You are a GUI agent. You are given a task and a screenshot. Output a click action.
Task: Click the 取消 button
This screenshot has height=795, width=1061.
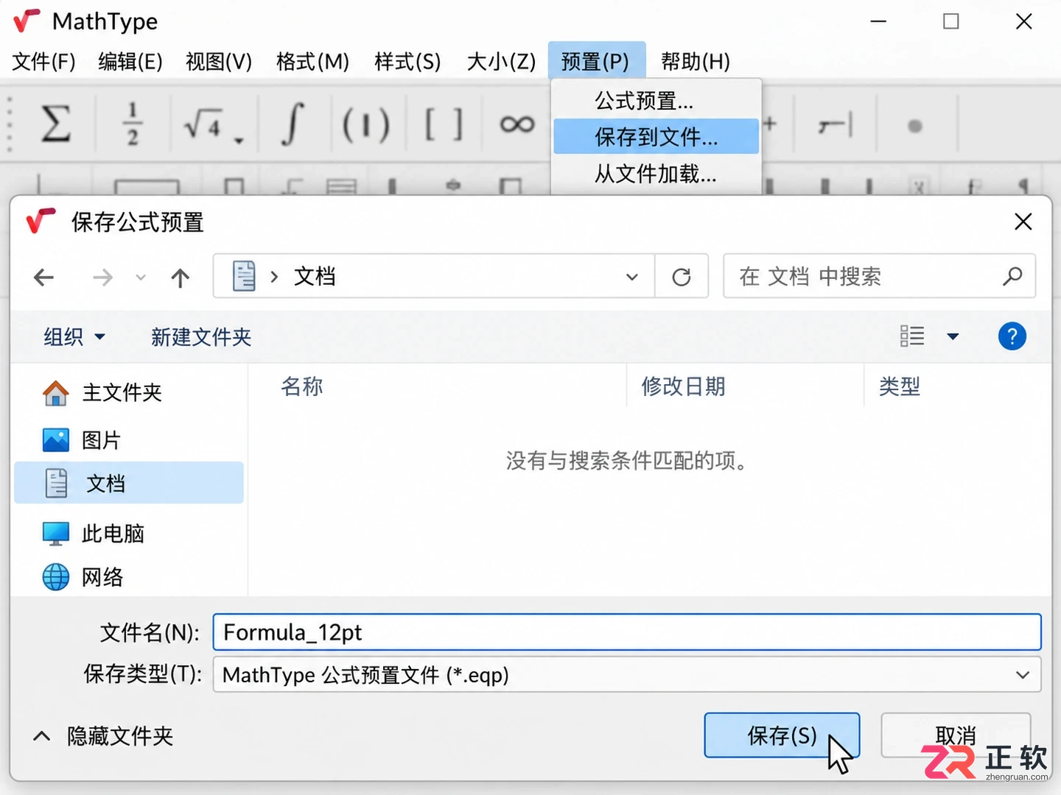[x=956, y=735]
